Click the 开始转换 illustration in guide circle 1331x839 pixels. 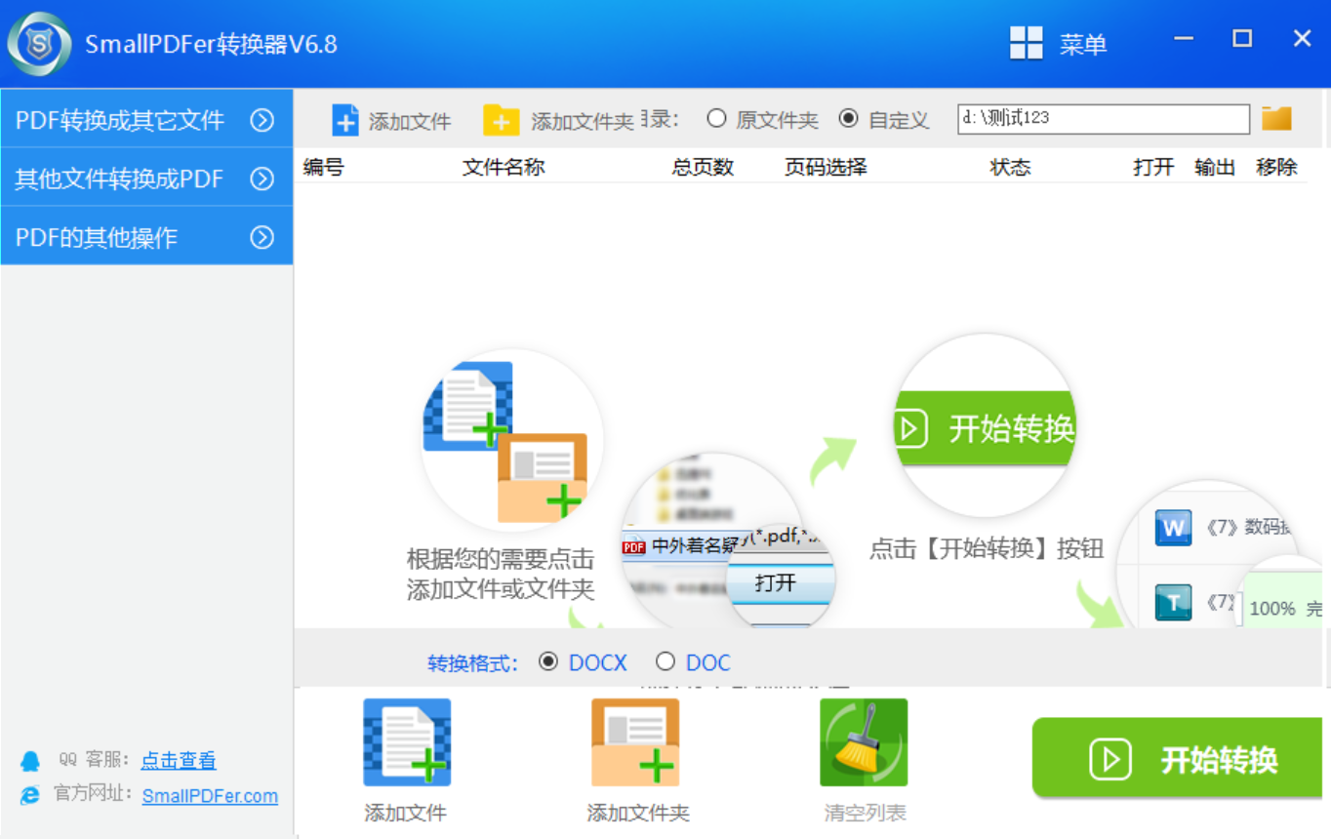click(986, 425)
